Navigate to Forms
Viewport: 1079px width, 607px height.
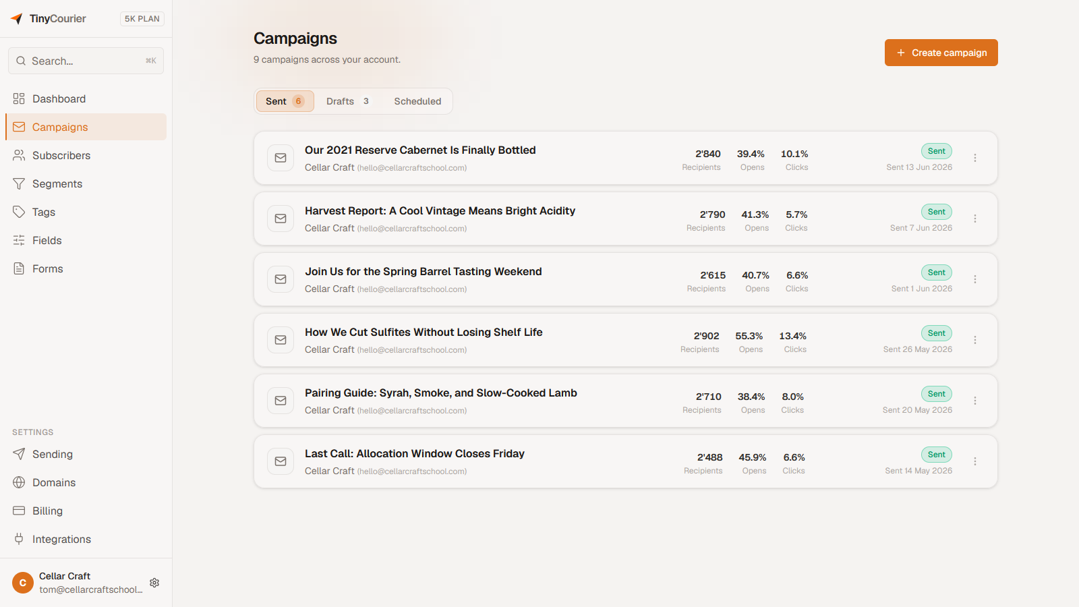86,268
